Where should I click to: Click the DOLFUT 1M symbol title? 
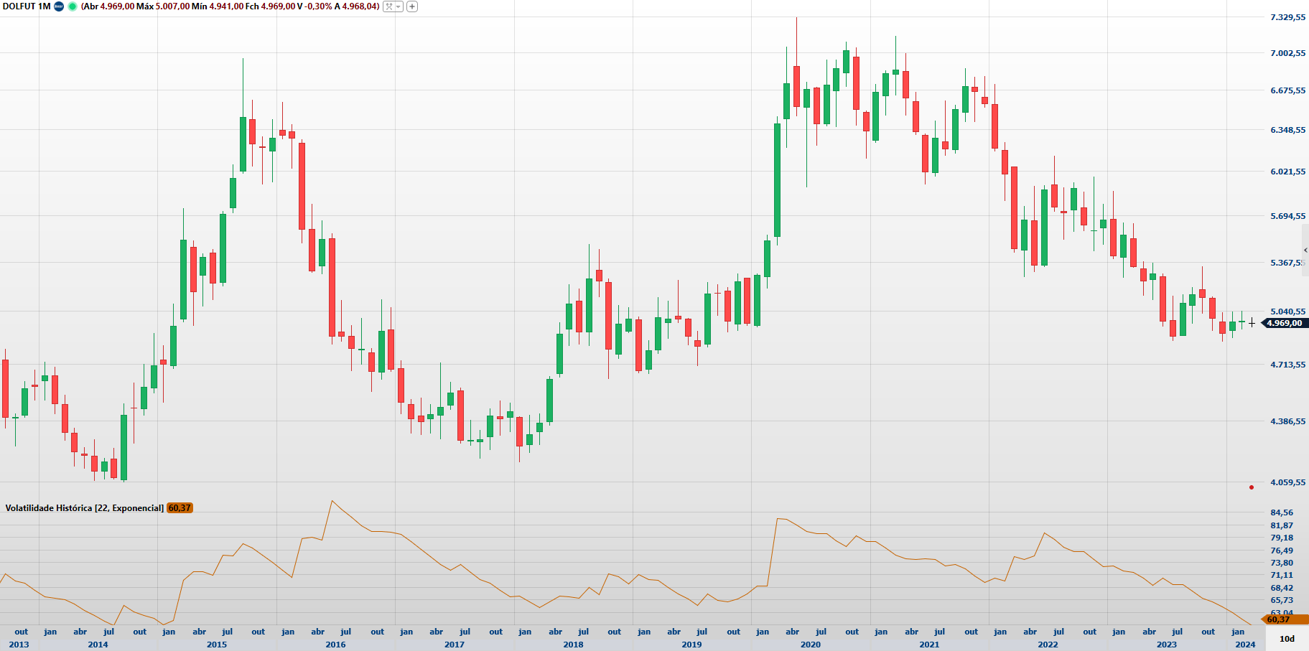27,6
